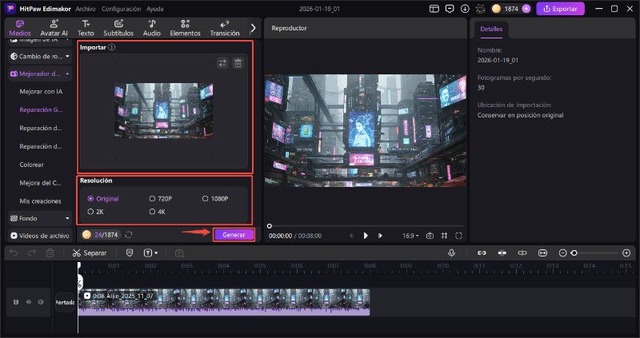Click the marker shield icon in timeline toolbar
This screenshot has height=338, width=640.
(x=130, y=253)
